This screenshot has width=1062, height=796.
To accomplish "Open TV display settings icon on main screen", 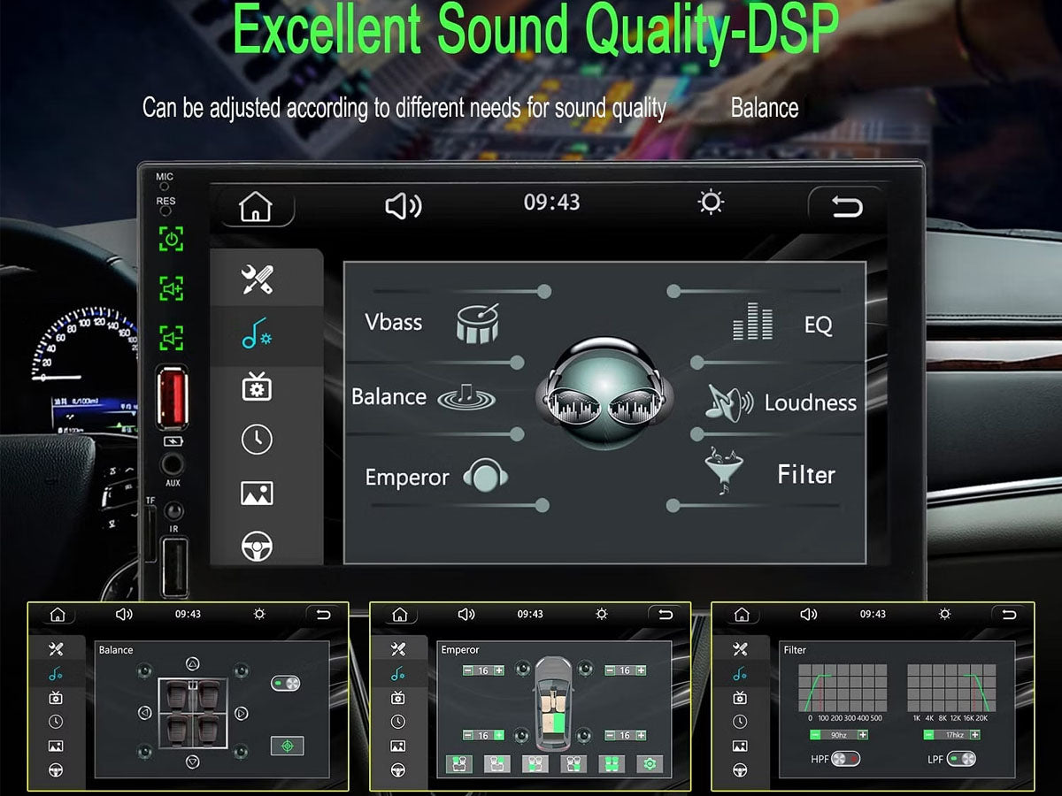I will [257, 387].
